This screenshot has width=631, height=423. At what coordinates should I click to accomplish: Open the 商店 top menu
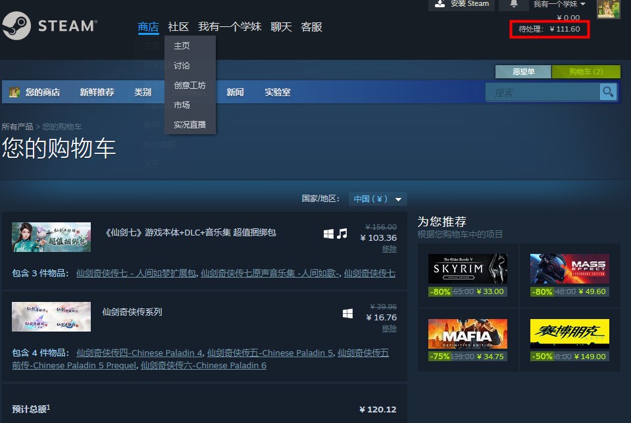point(148,27)
